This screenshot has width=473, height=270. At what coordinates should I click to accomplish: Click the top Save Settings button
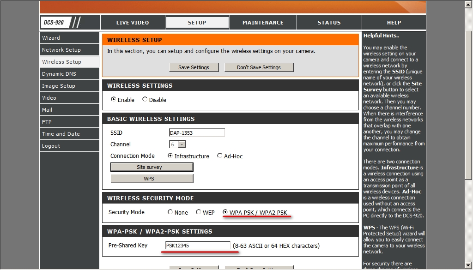[x=194, y=67]
